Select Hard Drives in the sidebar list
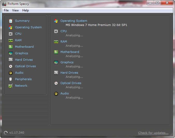 [24, 60]
